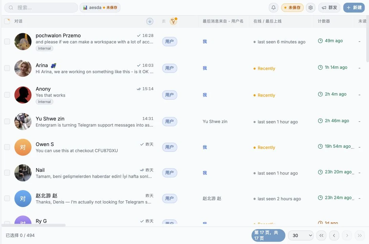
Task: Open the page size dropdown showing 30
Action: pos(301,235)
